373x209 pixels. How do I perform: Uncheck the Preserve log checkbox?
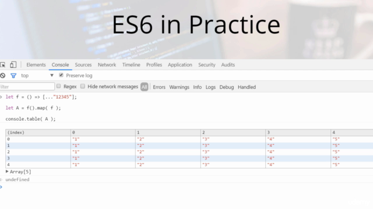click(61, 75)
